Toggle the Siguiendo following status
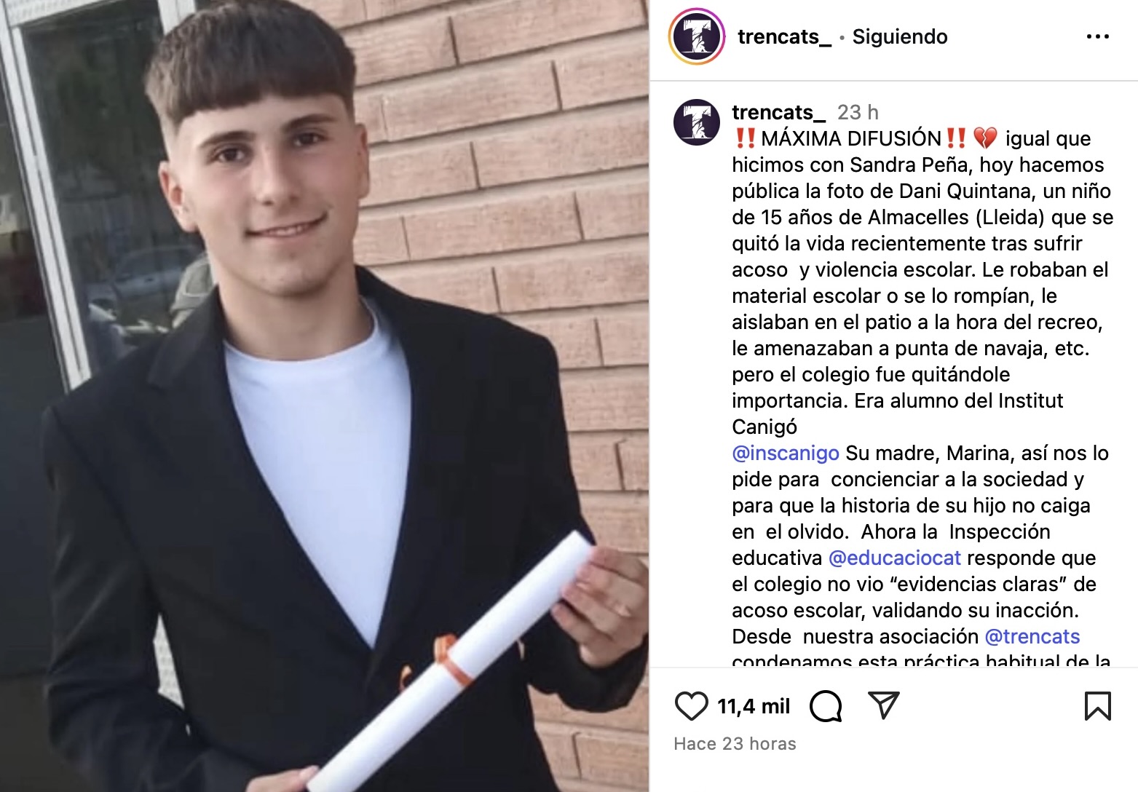 [x=900, y=36]
